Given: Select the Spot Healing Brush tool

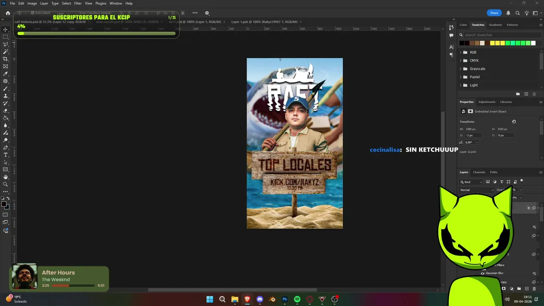Looking at the screenshot, I should click(x=6, y=81).
